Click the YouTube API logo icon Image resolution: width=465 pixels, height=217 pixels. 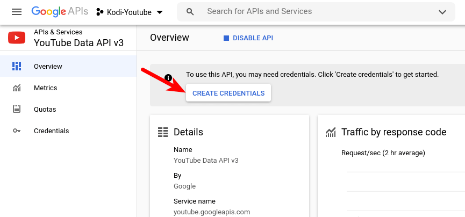point(17,38)
